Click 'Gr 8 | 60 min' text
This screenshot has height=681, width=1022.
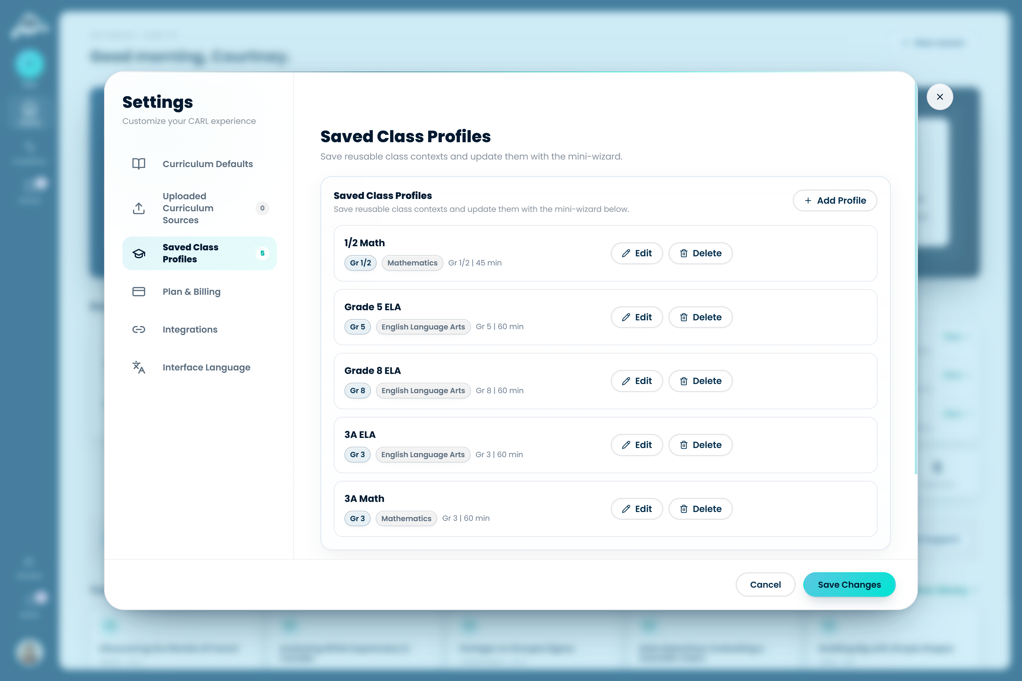point(500,390)
